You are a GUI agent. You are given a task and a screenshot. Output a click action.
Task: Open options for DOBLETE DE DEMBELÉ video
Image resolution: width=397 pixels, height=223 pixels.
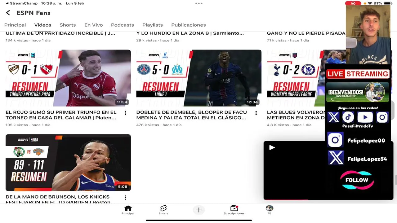256,113
